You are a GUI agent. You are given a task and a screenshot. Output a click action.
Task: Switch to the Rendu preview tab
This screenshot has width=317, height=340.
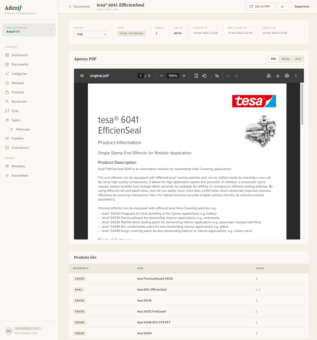tap(286, 59)
